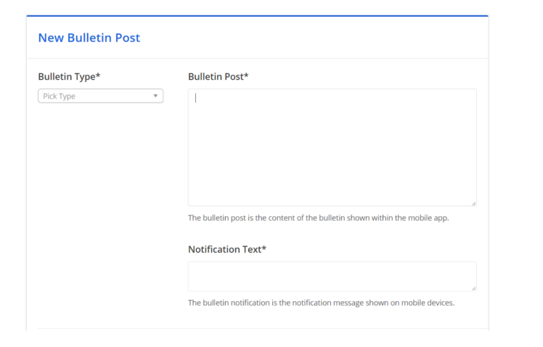
Task: Click the divider line under the heading
Action: click(x=257, y=58)
